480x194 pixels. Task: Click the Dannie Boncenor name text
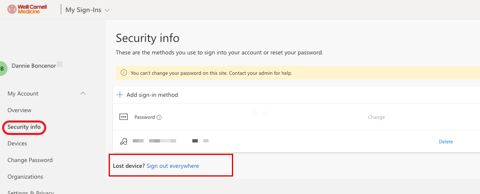click(x=34, y=66)
